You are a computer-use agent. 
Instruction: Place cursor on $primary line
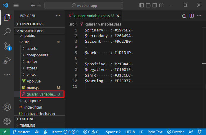[x=108, y=30]
